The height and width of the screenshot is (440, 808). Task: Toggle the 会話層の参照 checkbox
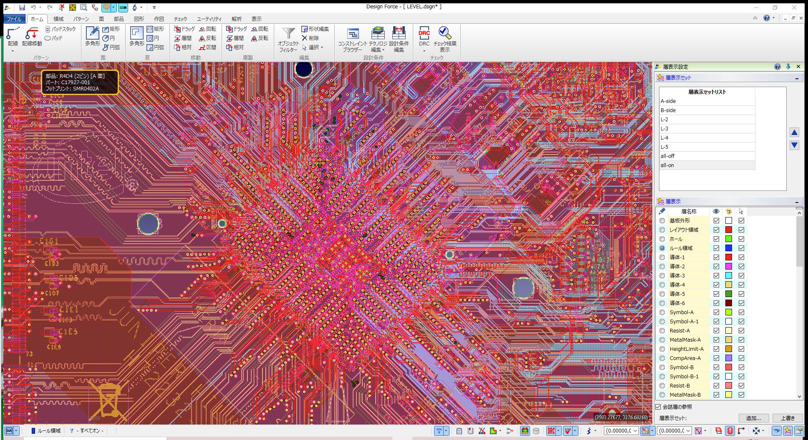pos(658,407)
